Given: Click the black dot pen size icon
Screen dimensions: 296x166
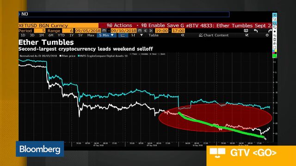Looking at the screenshot, I should (275, 31).
